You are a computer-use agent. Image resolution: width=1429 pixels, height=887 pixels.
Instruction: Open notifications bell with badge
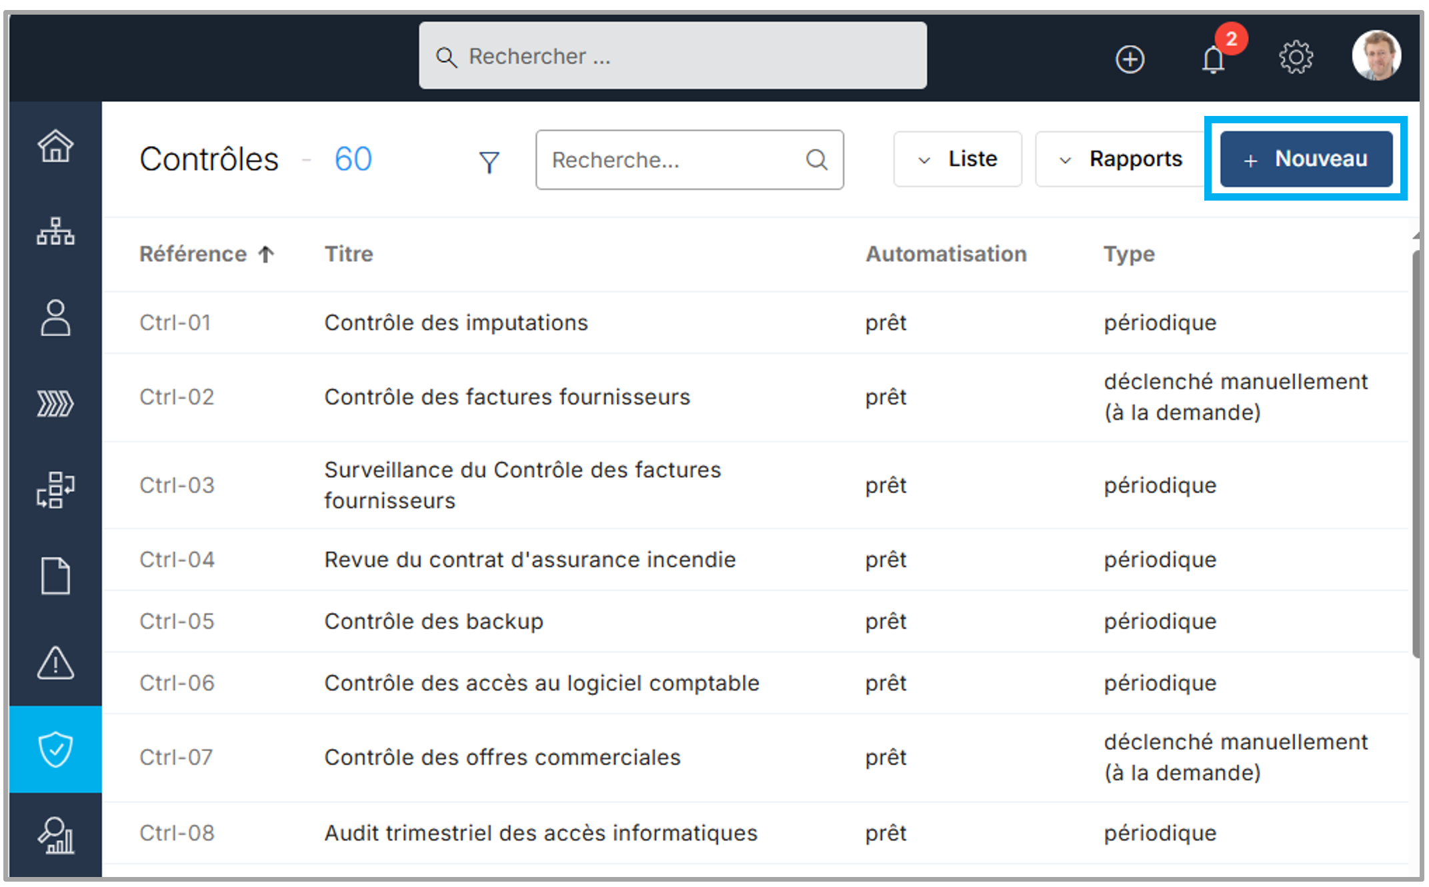point(1213,59)
